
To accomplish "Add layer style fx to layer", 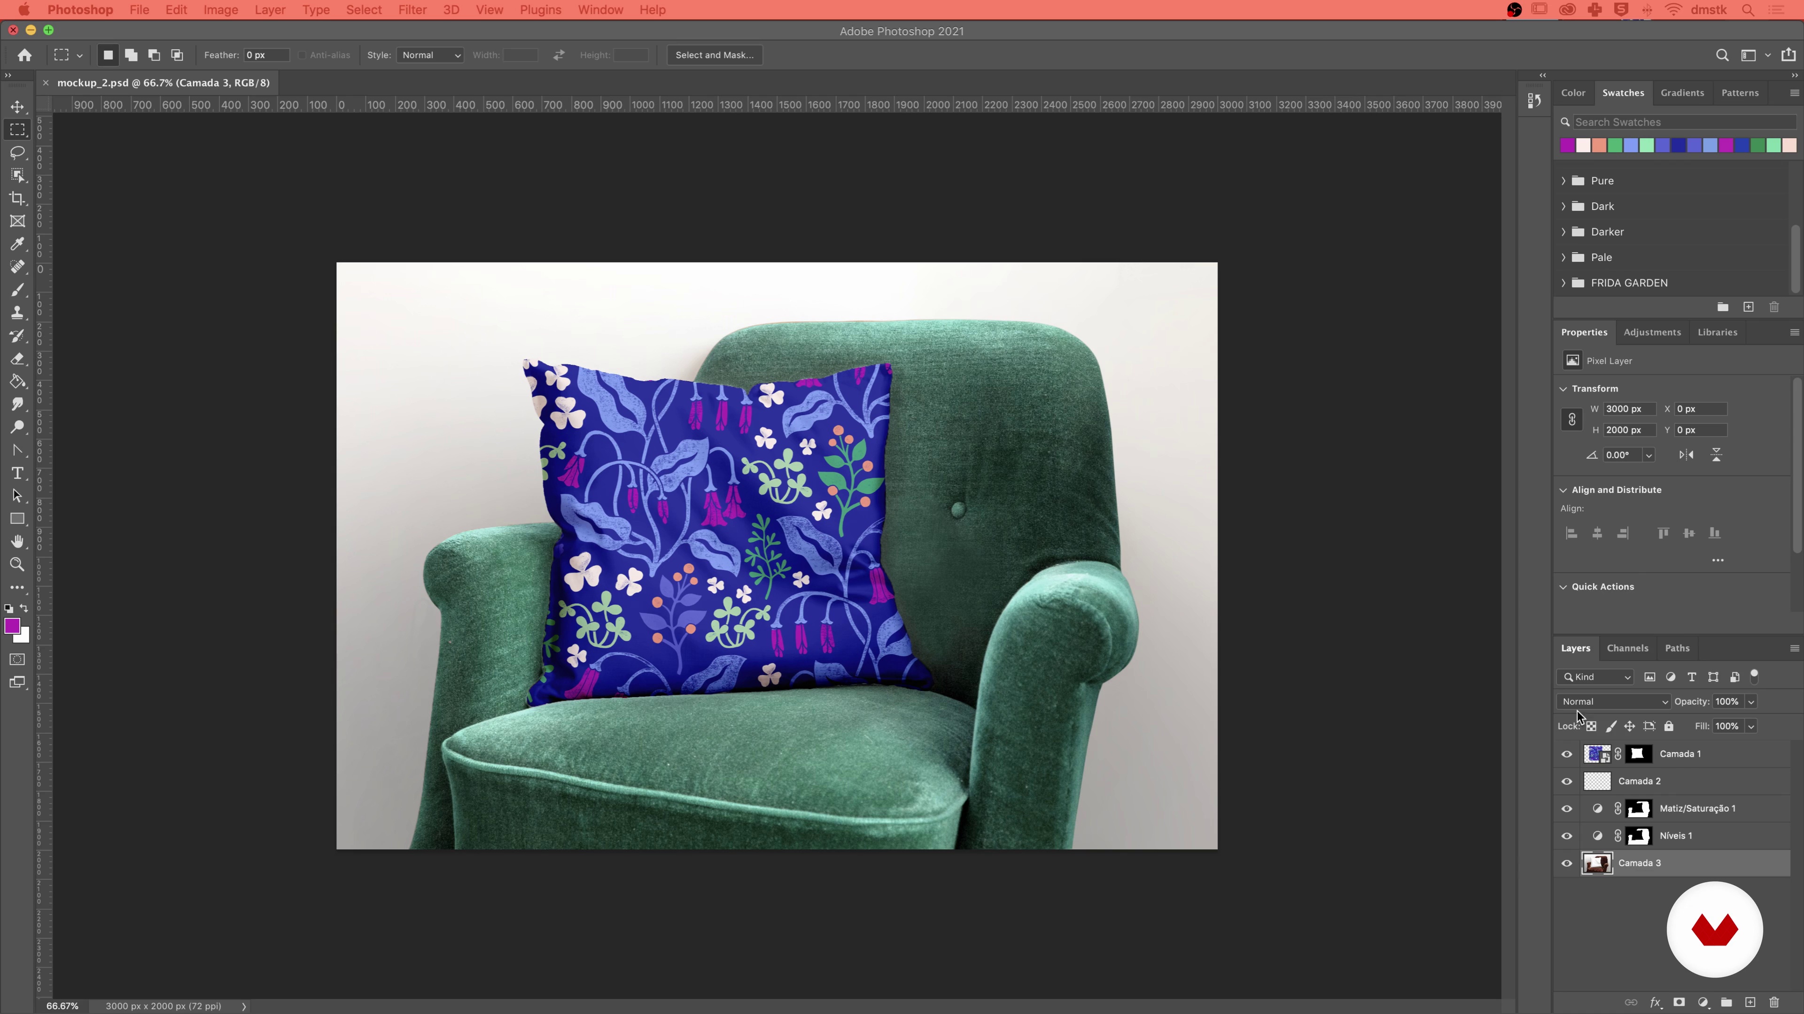I will [x=1656, y=1002].
